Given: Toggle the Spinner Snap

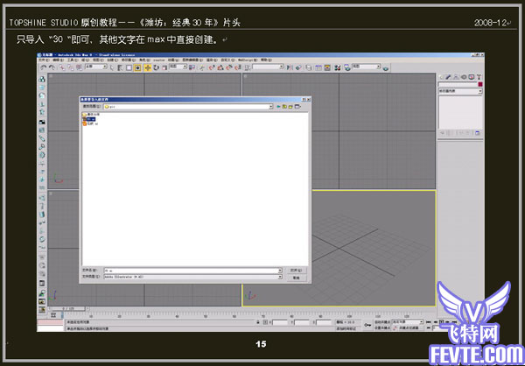Looking at the screenshot, I should (x=238, y=67).
